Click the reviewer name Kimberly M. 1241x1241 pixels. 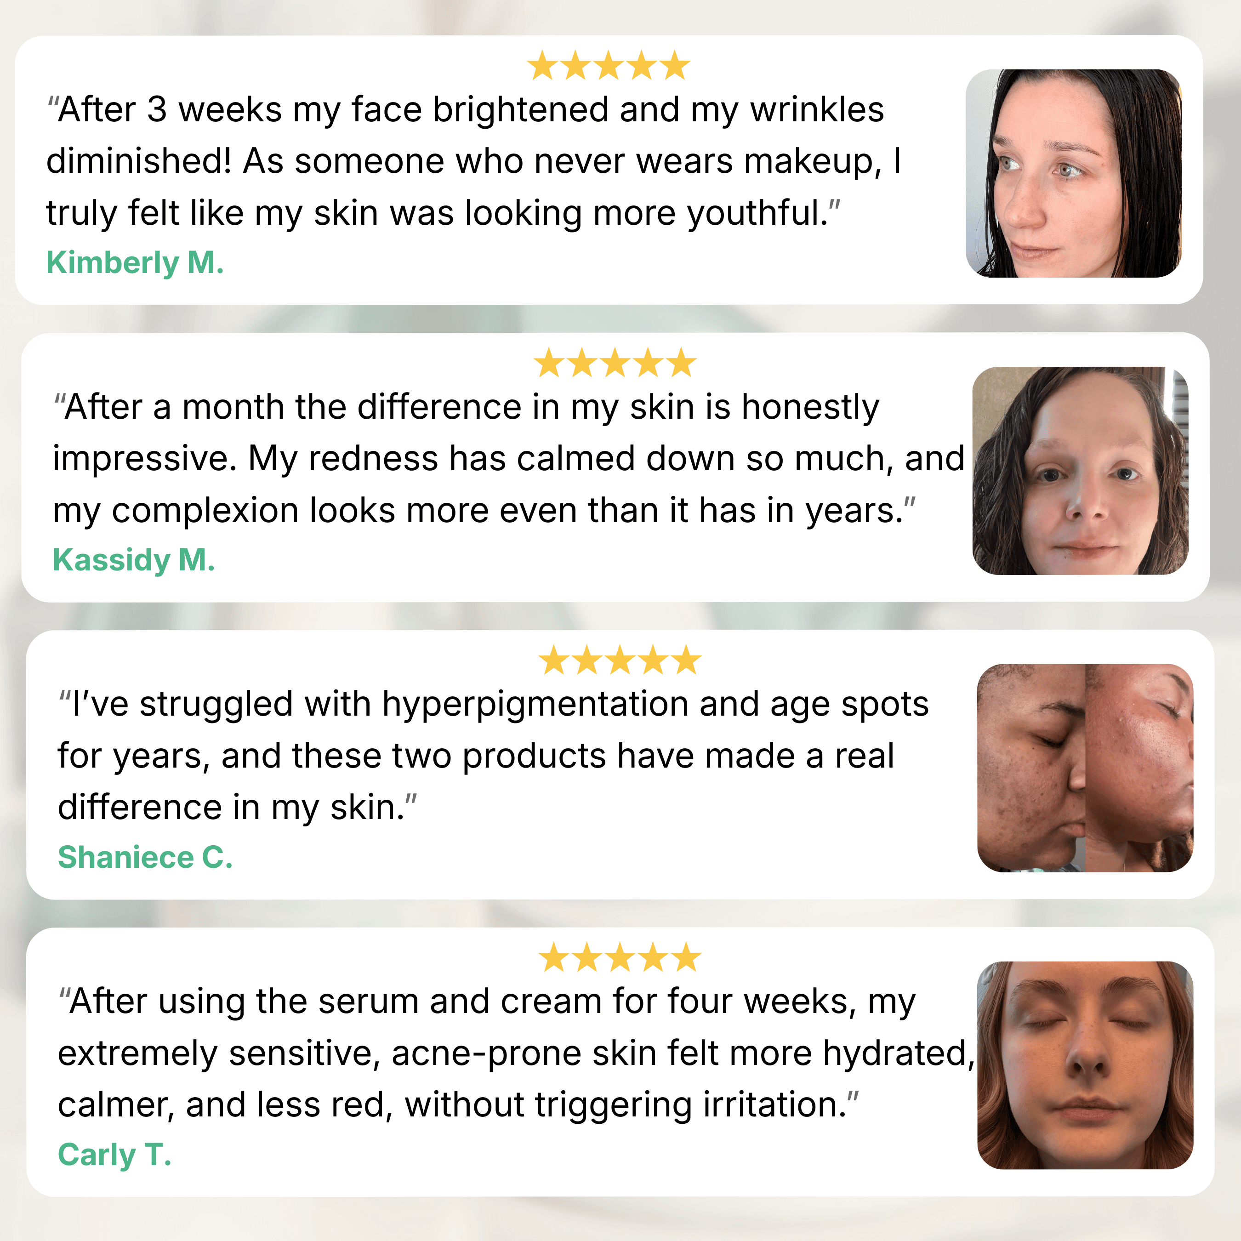[135, 263]
